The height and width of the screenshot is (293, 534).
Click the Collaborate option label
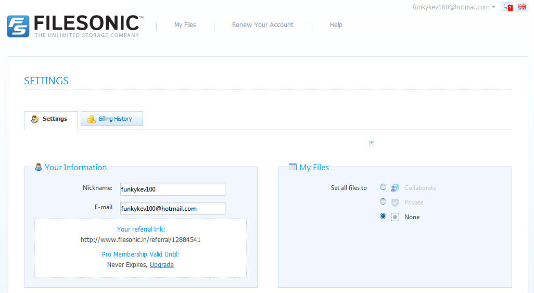click(420, 188)
